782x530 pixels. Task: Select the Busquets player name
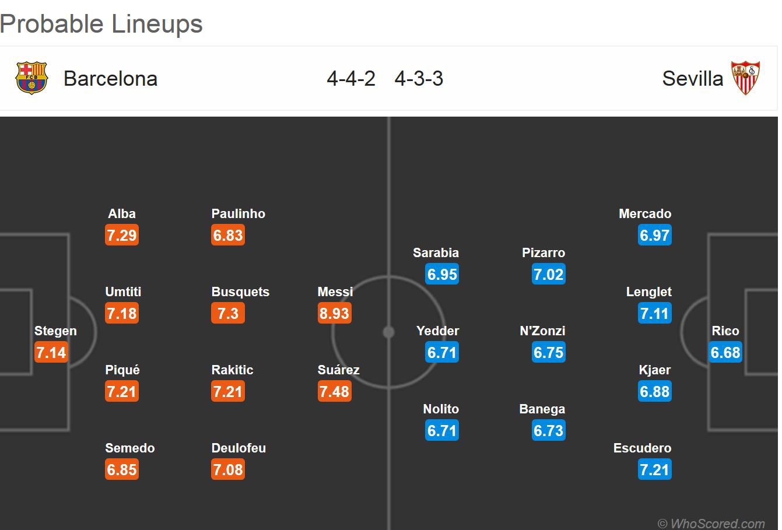click(x=240, y=292)
